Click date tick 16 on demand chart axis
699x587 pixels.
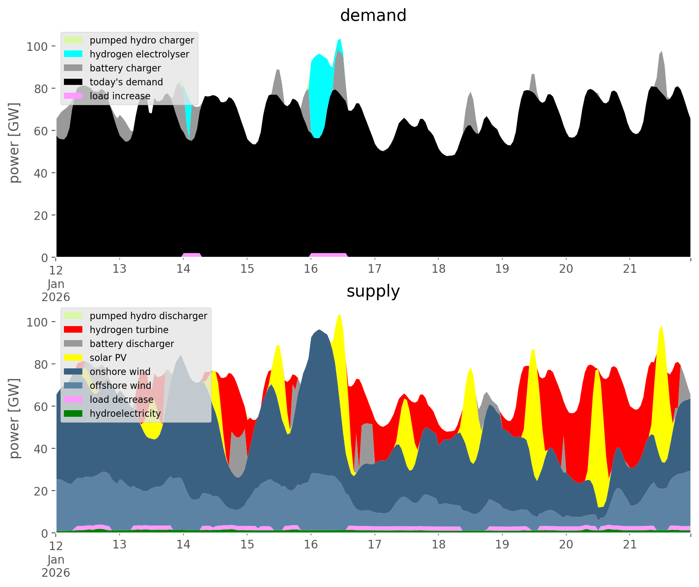pyautogui.click(x=311, y=269)
